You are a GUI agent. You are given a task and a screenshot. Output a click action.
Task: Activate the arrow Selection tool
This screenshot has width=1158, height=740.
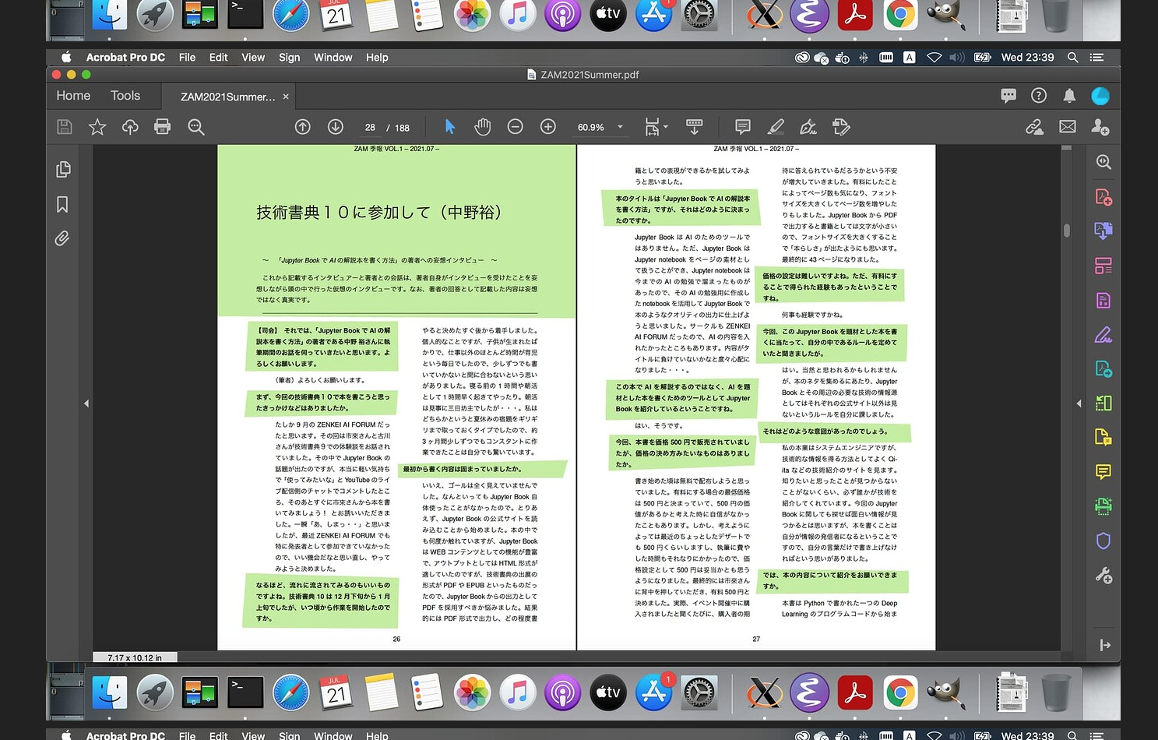(x=449, y=127)
